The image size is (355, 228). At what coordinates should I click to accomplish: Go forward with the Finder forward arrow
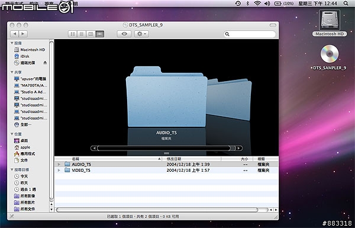coord(23,34)
